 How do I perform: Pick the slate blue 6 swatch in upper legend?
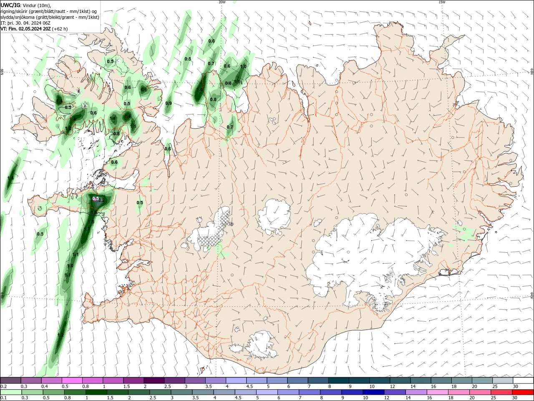(298, 381)
